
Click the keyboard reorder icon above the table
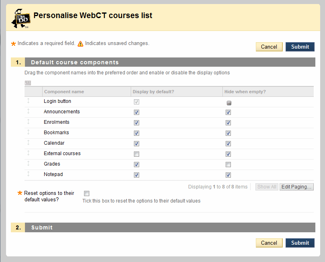tap(28, 83)
